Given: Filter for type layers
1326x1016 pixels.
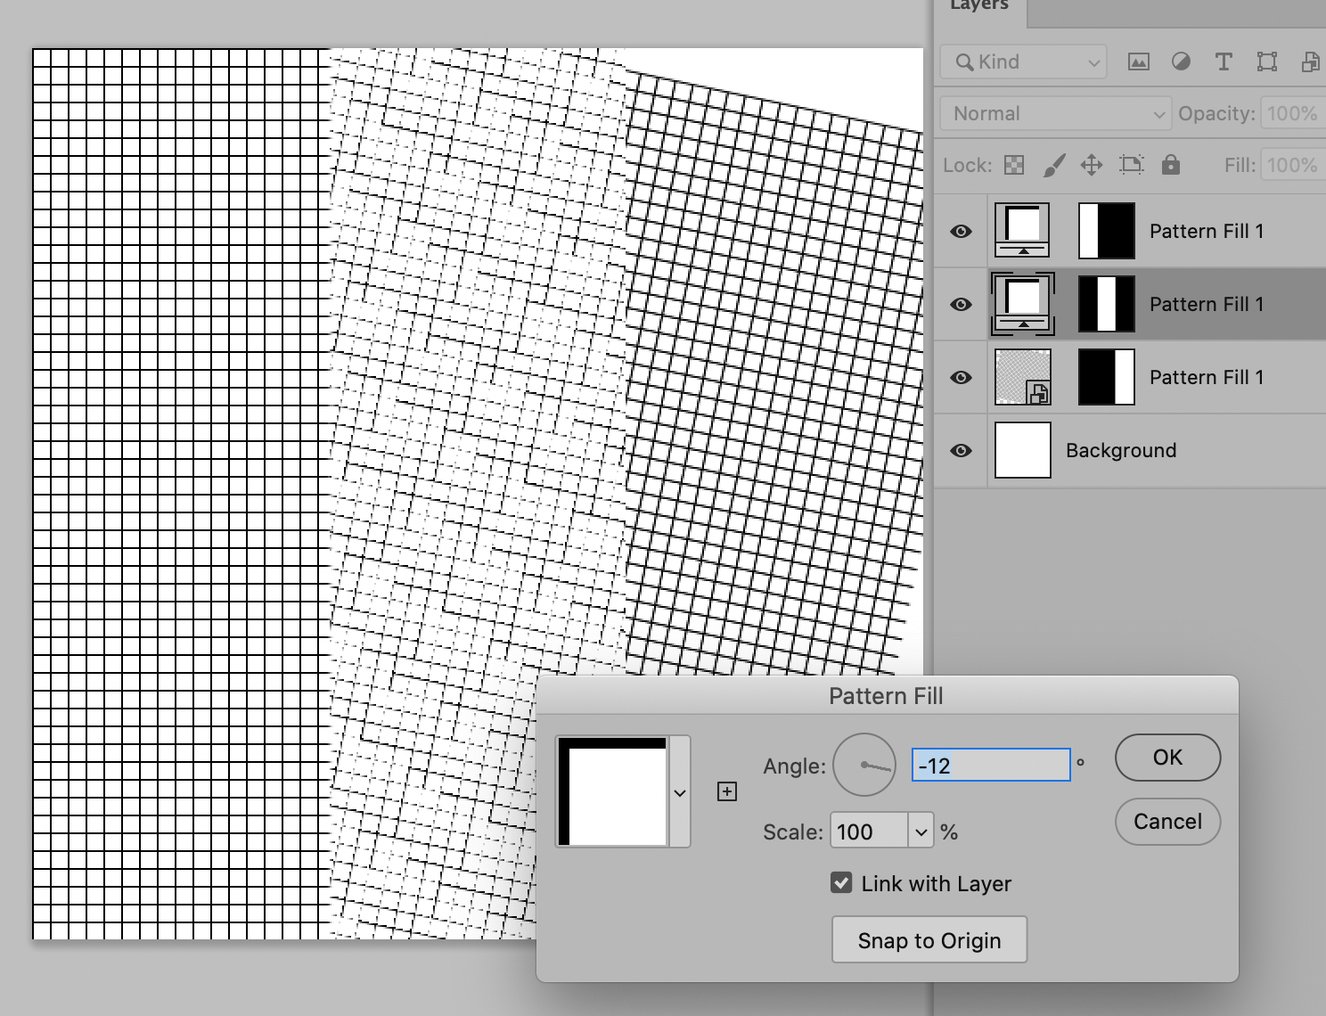Looking at the screenshot, I should point(1223,61).
